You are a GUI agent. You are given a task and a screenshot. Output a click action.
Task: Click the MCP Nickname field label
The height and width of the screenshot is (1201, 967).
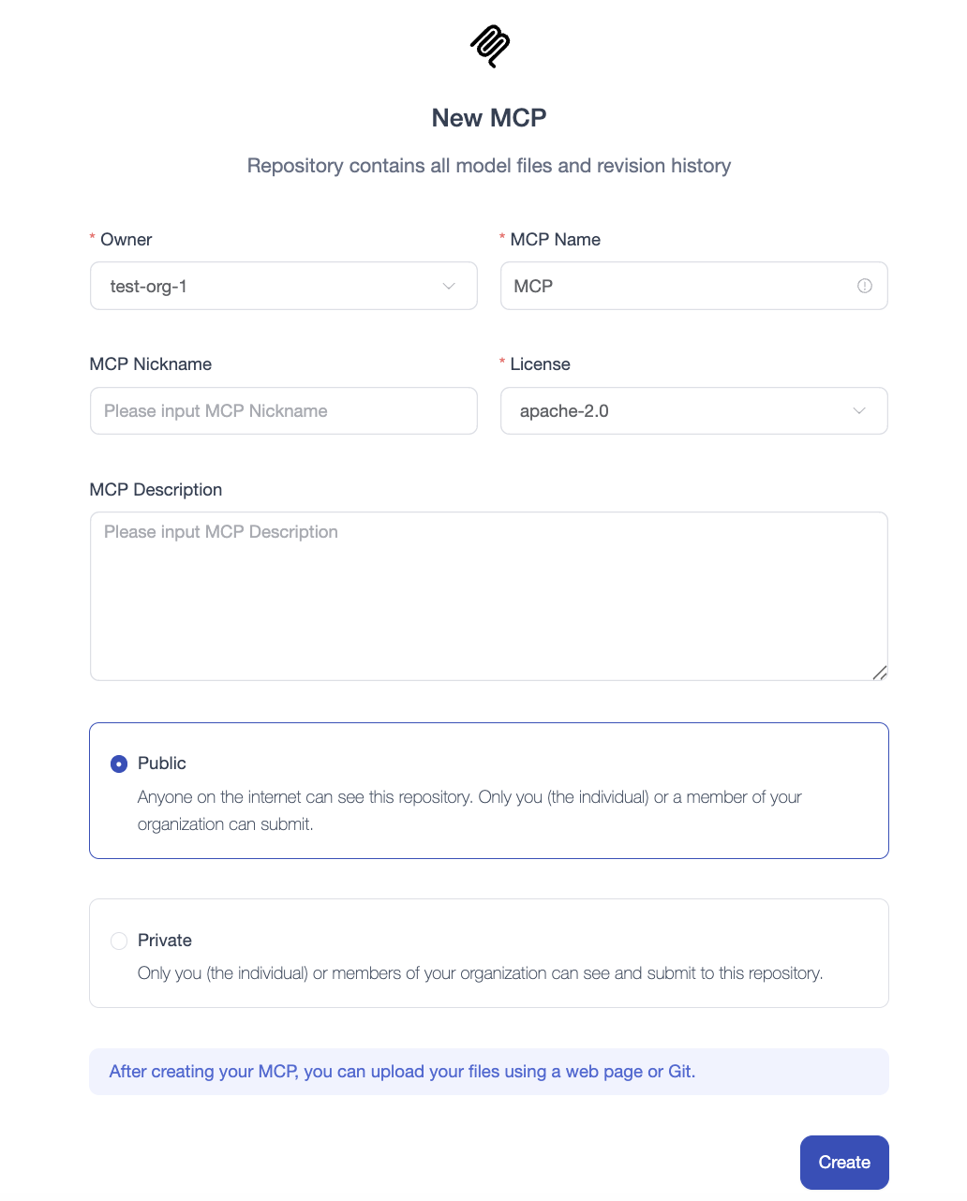pos(151,364)
